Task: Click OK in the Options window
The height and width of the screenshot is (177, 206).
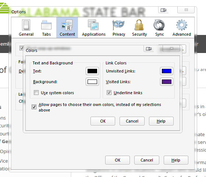Action: click(117, 160)
